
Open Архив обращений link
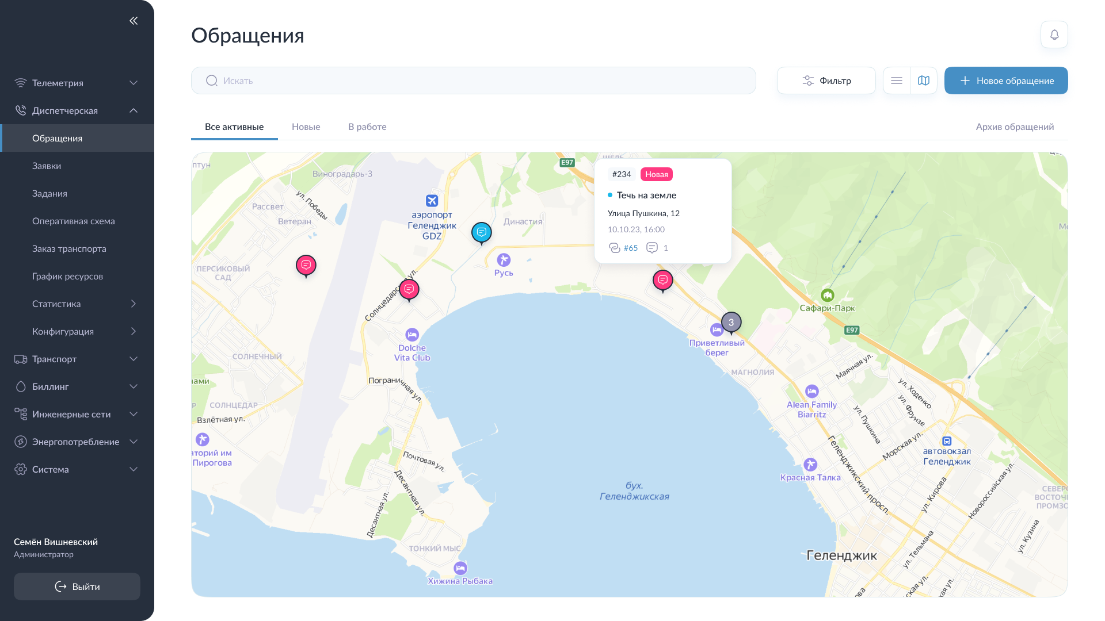(x=1014, y=126)
